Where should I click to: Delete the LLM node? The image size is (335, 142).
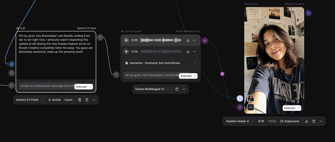click(x=87, y=100)
